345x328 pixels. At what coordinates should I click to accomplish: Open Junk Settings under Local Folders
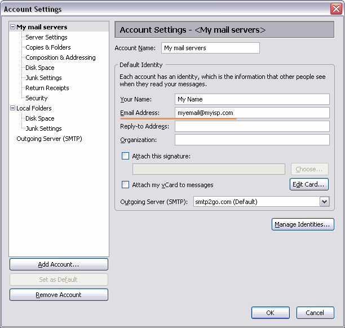point(43,128)
